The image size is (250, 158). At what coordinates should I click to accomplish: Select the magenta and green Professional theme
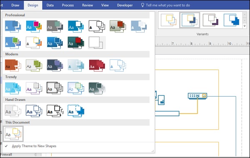click(34, 26)
